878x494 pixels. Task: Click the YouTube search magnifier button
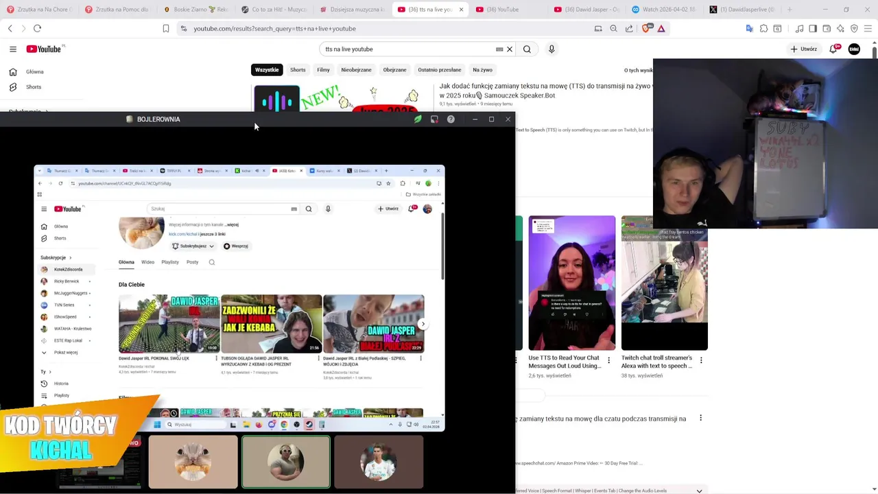click(x=527, y=49)
